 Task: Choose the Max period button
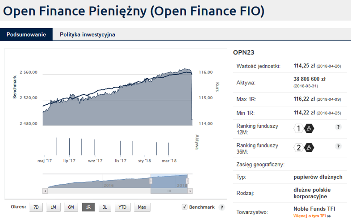(142, 207)
